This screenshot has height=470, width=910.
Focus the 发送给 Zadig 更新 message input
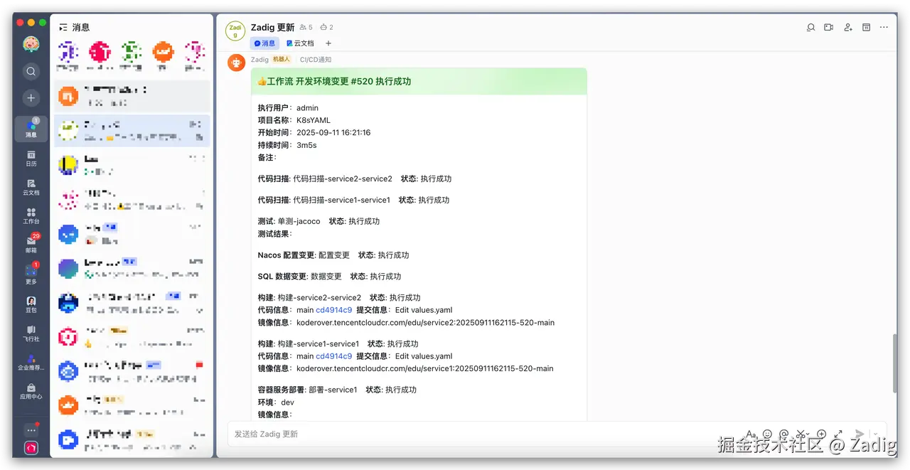483,434
